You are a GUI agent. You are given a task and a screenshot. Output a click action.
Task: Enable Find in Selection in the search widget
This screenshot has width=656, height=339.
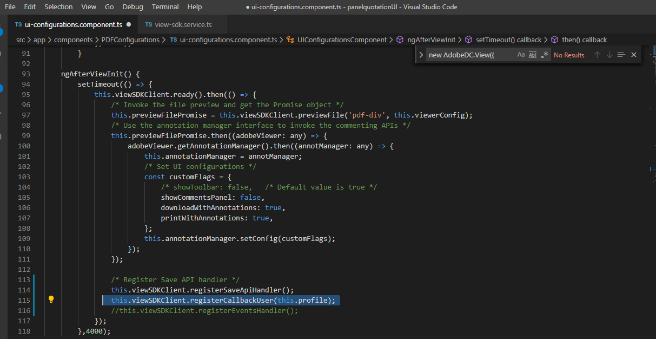click(620, 54)
